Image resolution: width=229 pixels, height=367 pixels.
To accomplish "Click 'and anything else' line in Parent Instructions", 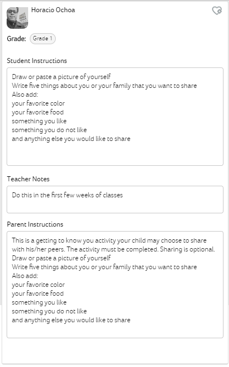I will 71,320.
